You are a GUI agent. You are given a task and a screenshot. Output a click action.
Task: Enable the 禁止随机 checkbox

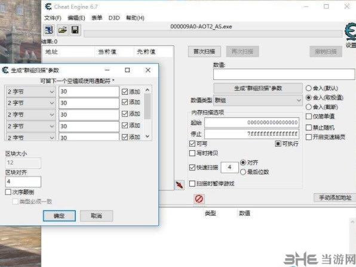click(x=309, y=128)
